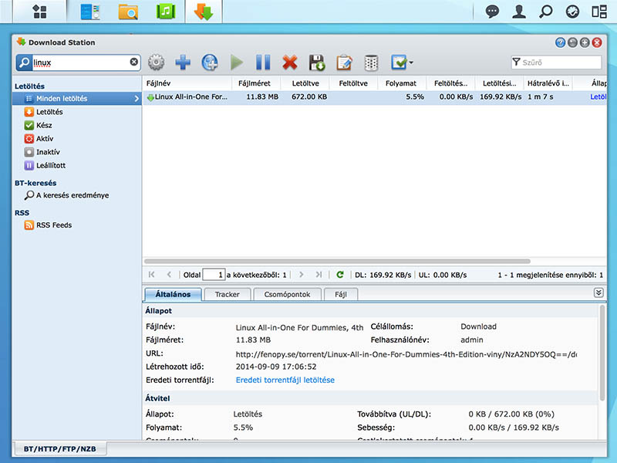Open RSS Feeds in sidebar
This screenshot has width=617, height=463.
54,225
